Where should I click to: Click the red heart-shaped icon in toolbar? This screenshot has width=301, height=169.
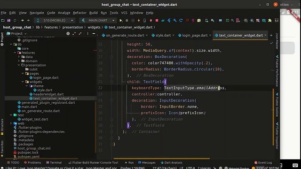[151, 20]
